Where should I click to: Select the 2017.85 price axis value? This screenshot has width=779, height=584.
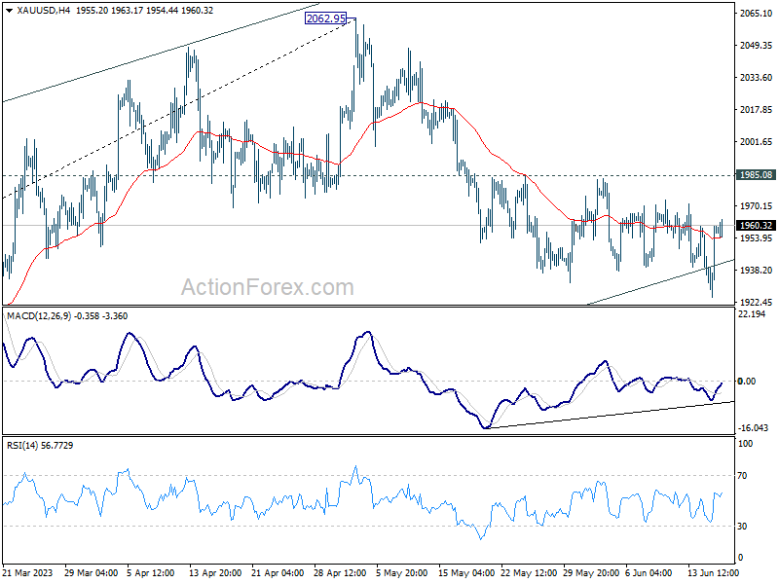tap(757, 110)
